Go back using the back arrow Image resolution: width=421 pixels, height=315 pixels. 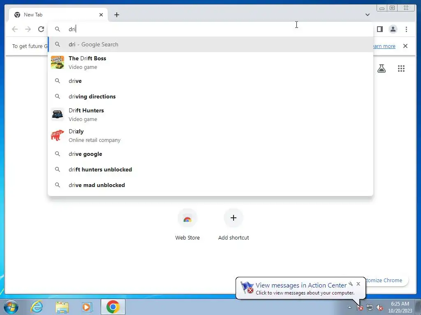pos(15,29)
